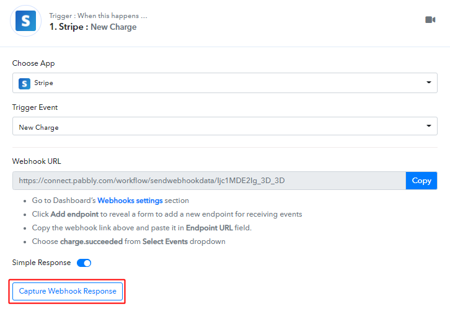The height and width of the screenshot is (311, 450).
Task: Expand the Choose App dropdown arrow
Action: (x=429, y=83)
